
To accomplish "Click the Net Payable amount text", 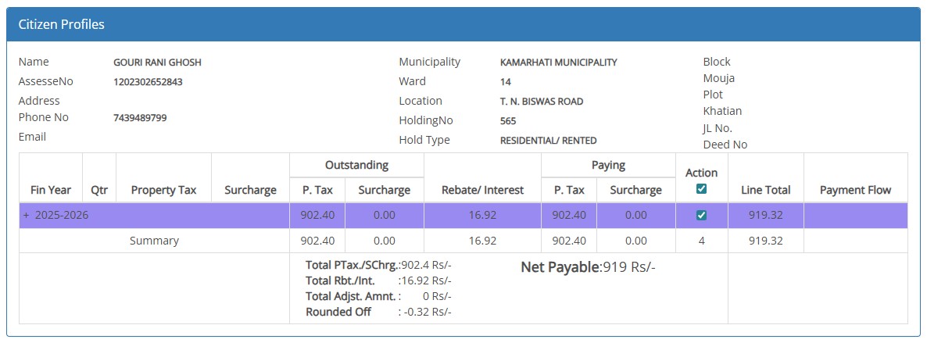I will 588,267.
